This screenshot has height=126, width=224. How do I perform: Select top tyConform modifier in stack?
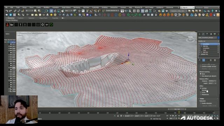click(x=209, y=44)
